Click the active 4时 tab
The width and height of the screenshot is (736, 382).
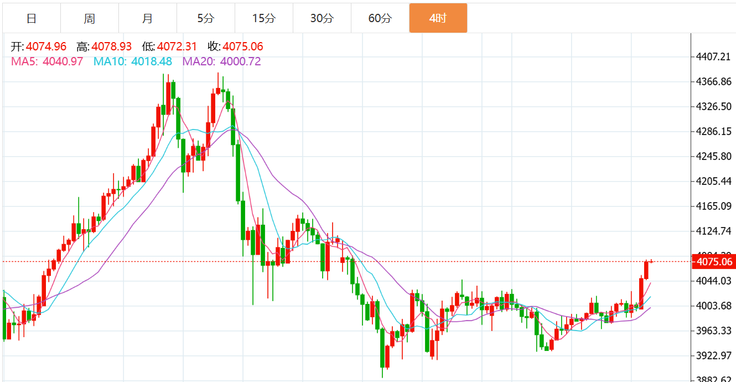pyautogui.click(x=438, y=18)
